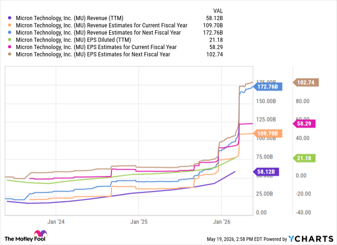Click The Motley Fool jester hat icon
This screenshot has width=337, height=245.
[x=41, y=233]
